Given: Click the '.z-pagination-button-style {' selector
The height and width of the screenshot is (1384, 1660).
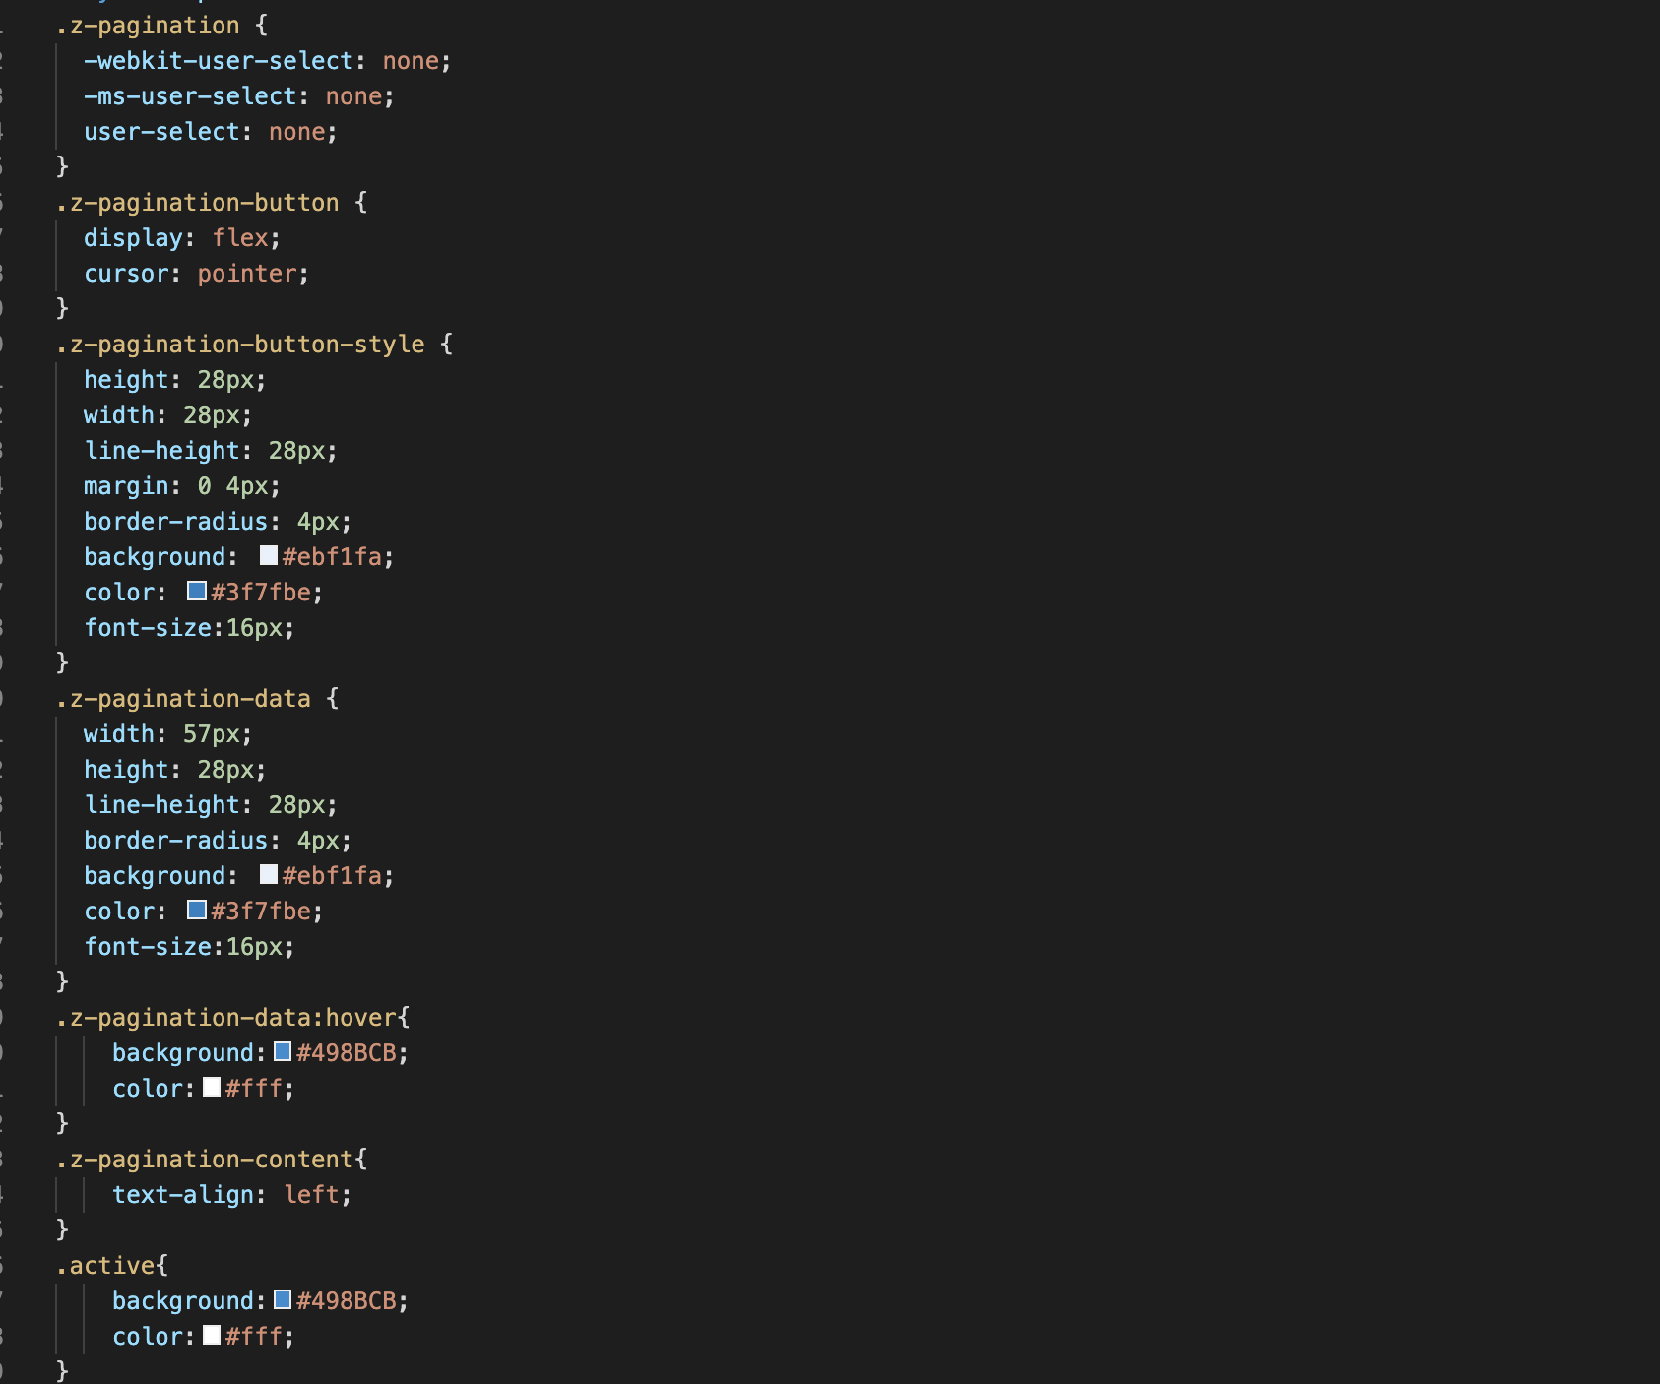Looking at the screenshot, I should point(254,345).
